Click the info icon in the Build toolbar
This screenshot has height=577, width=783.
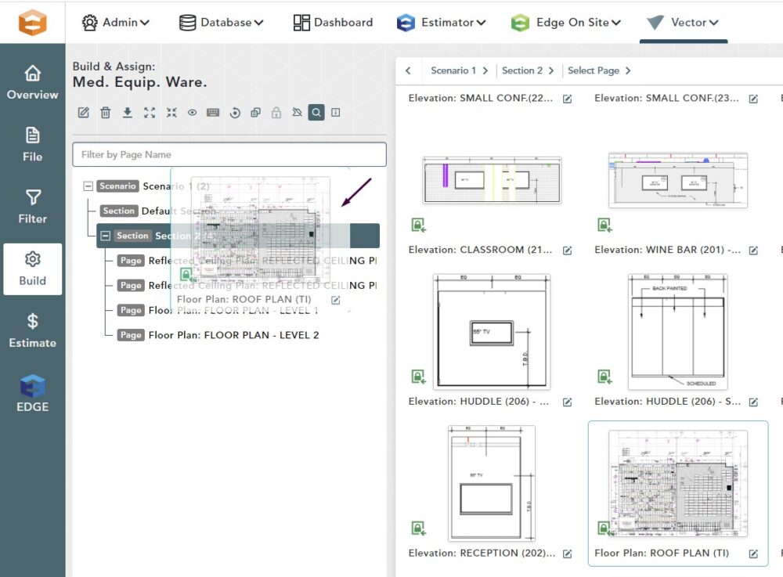tap(336, 113)
